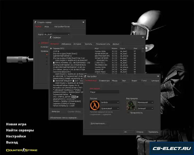Click the Отмена button
The height and width of the screenshot is (155, 194).
pyautogui.click(x=141, y=132)
